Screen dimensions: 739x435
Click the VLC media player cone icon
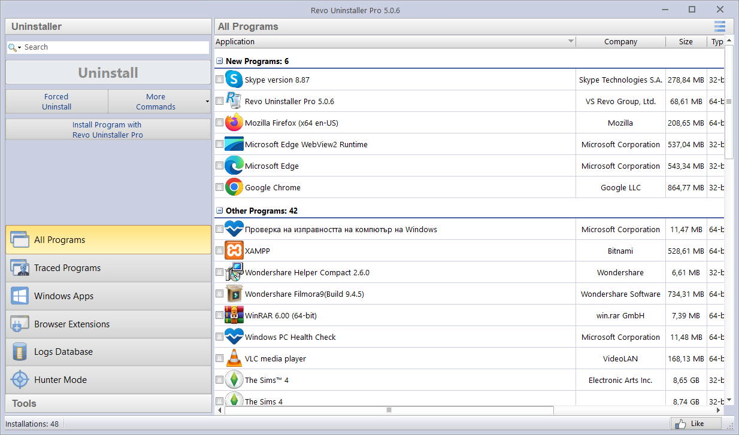coord(234,358)
